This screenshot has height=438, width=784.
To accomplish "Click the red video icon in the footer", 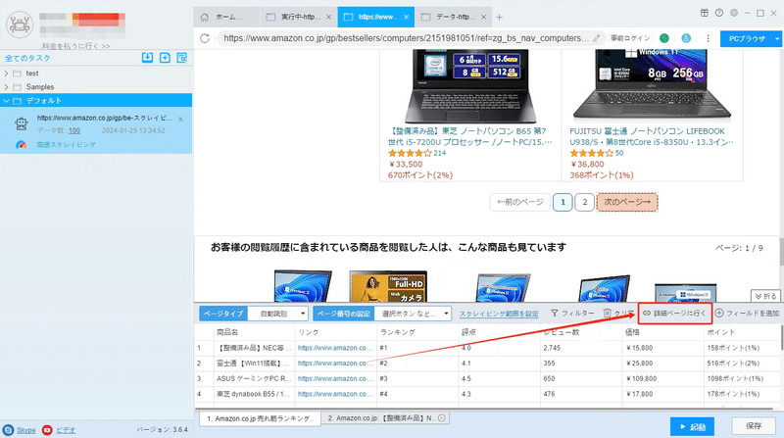I will (x=47, y=430).
